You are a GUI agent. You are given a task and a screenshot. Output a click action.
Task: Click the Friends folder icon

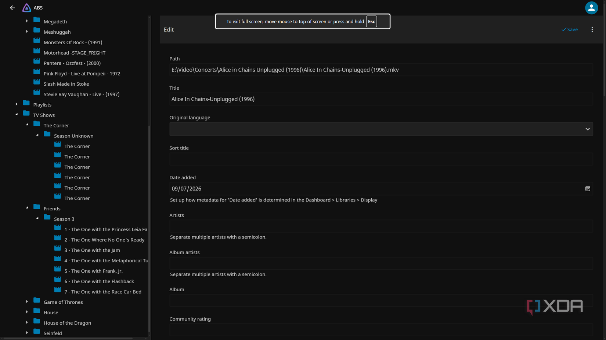point(37,207)
